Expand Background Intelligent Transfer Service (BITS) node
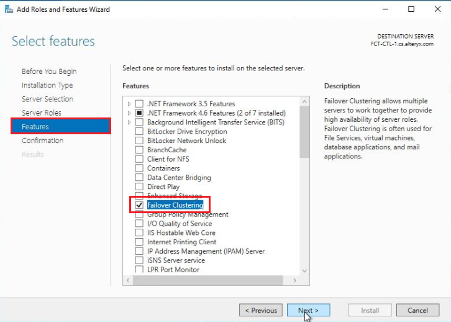Screen dimensions: 451x322 (x=129, y=122)
